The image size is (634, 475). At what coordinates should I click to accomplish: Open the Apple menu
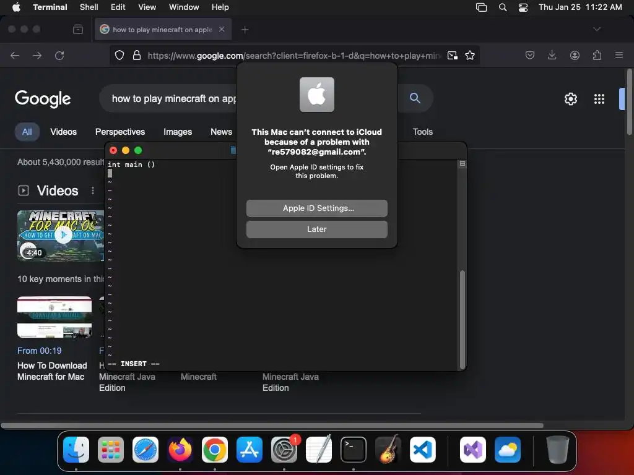tap(16, 7)
